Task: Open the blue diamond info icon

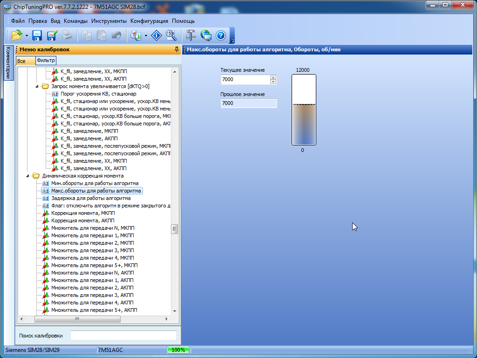Action: 157,35
